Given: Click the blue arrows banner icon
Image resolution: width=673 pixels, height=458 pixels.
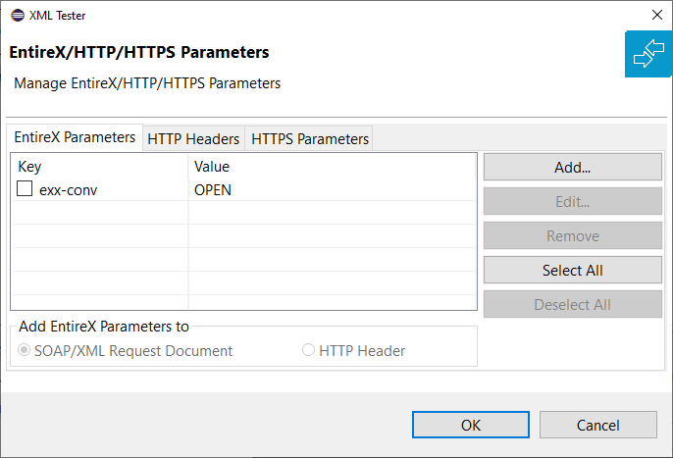Looking at the screenshot, I should pyautogui.click(x=648, y=54).
